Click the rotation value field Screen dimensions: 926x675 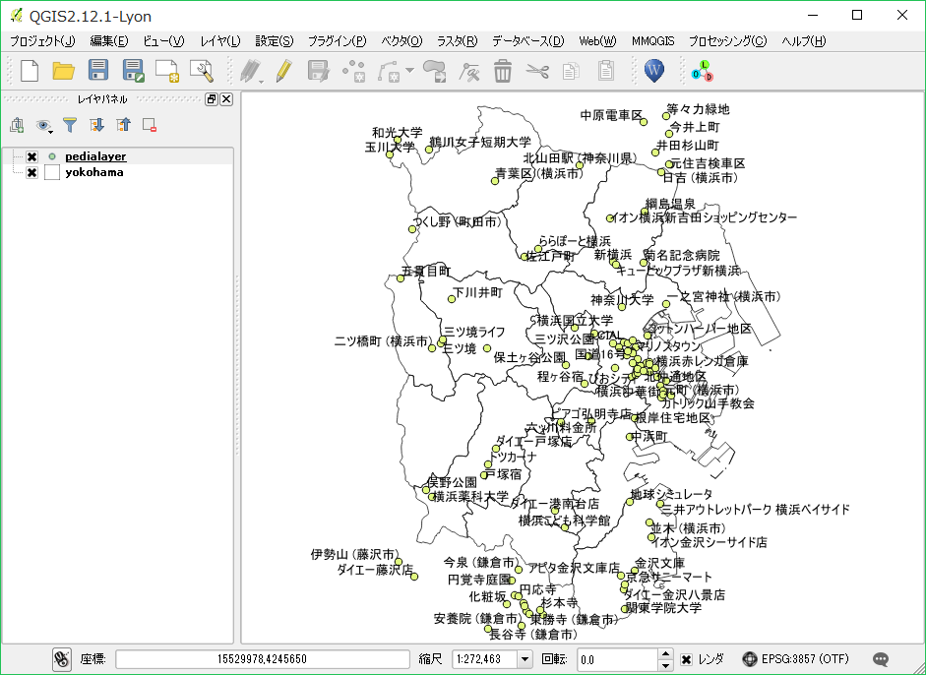pyautogui.click(x=617, y=659)
